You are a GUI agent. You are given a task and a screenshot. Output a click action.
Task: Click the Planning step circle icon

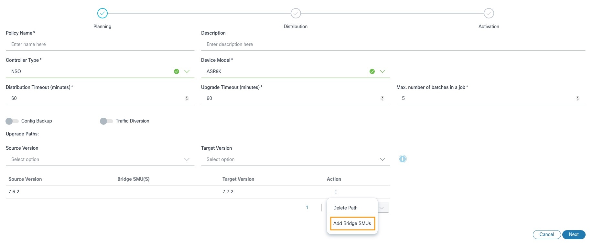[102, 13]
